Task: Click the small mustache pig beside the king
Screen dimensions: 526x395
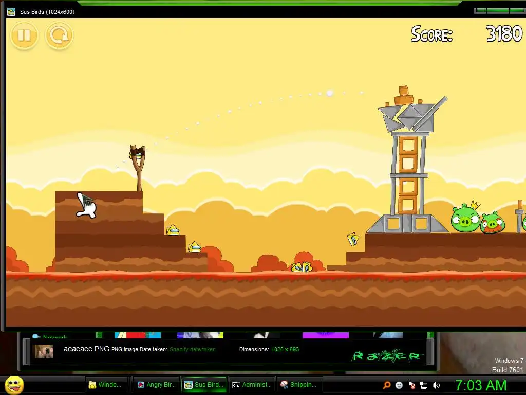Action: (x=492, y=222)
